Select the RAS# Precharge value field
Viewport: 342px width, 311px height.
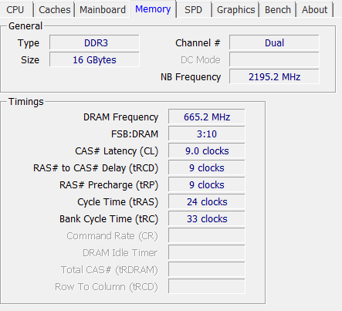[x=207, y=184]
